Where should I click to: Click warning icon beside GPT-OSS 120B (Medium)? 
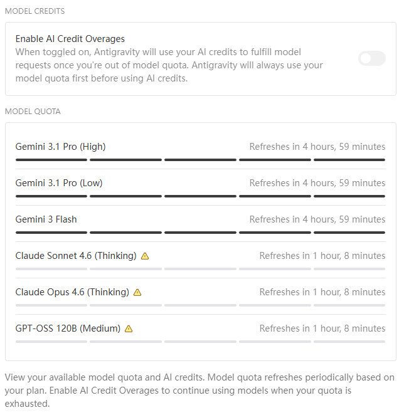point(129,328)
